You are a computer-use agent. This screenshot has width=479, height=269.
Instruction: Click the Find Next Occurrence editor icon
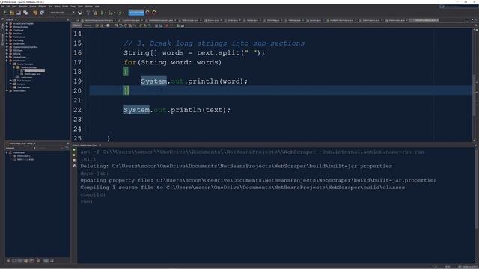[x=126, y=25]
